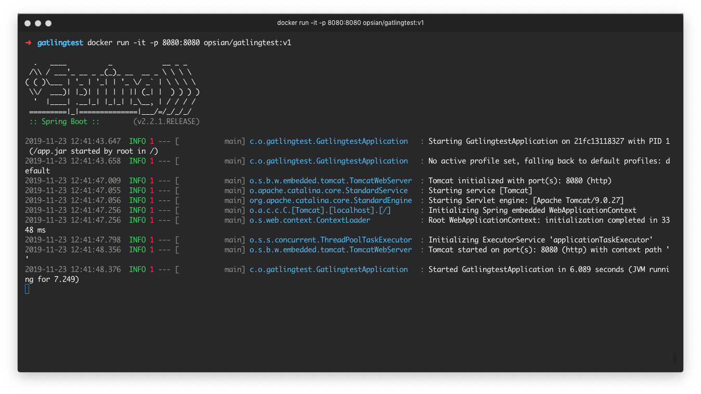The height and width of the screenshot is (394, 701).
Task: Click the timestamp '2019-11-23 12:41:48.356'
Action: coord(73,250)
